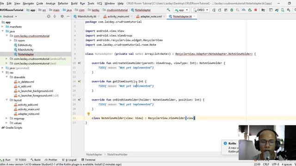The width and height of the screenshot is (296, 166).
Task: Click the yellow light bulb intention icon
Action: click(88, 114)
